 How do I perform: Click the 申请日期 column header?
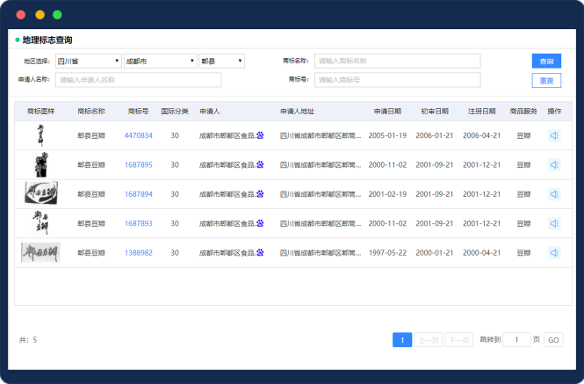[387, 111]
